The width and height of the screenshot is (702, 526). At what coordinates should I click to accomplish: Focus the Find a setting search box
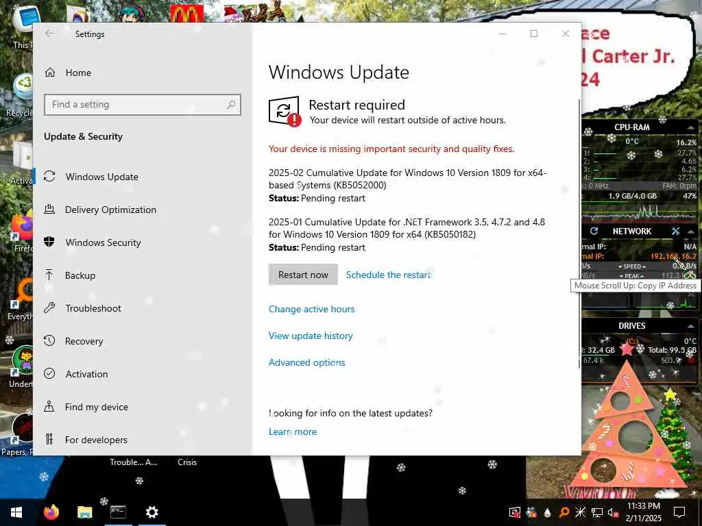(x=143, y=105)
